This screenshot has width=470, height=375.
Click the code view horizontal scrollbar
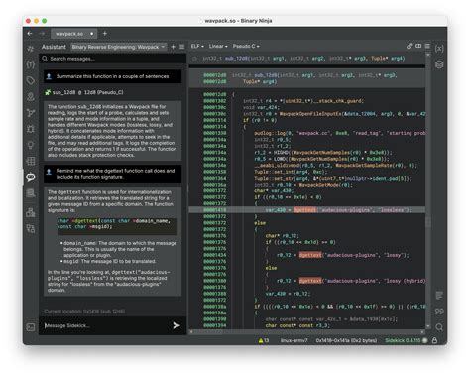[306, 331]
